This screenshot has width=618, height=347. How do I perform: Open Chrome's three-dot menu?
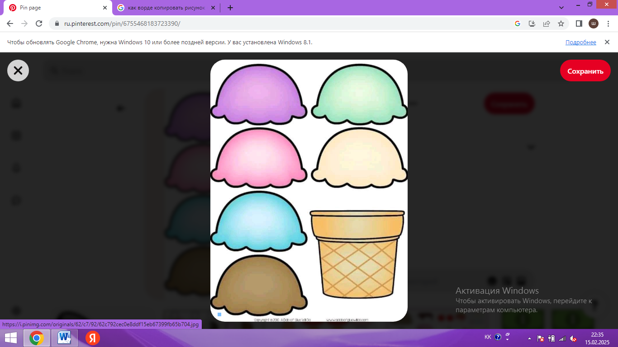coord(608,23)
